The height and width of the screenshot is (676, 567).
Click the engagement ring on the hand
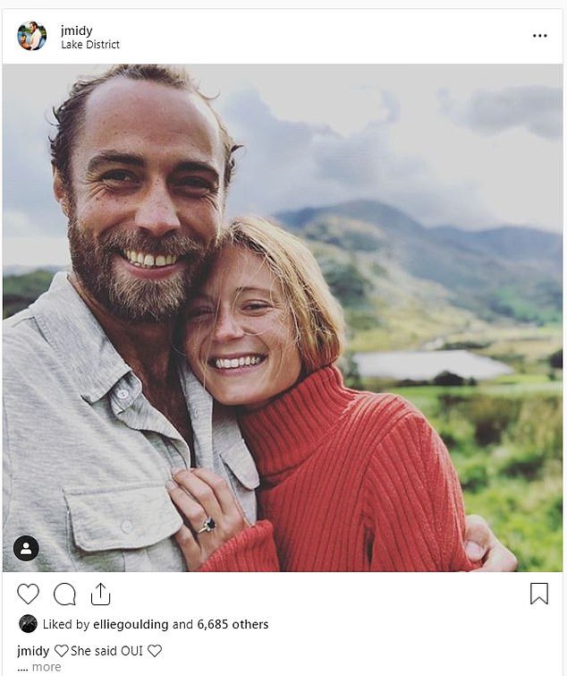tap(207, 526)
